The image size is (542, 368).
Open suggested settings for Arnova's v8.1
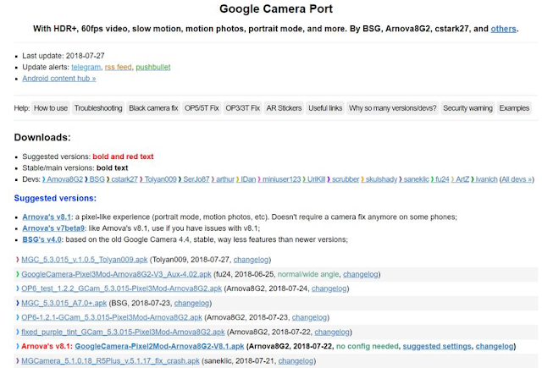point(437,346)
